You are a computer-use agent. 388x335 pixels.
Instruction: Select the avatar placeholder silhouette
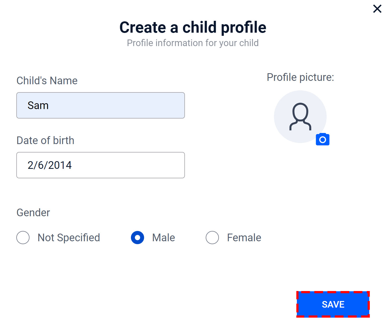(x=300, y=117)
